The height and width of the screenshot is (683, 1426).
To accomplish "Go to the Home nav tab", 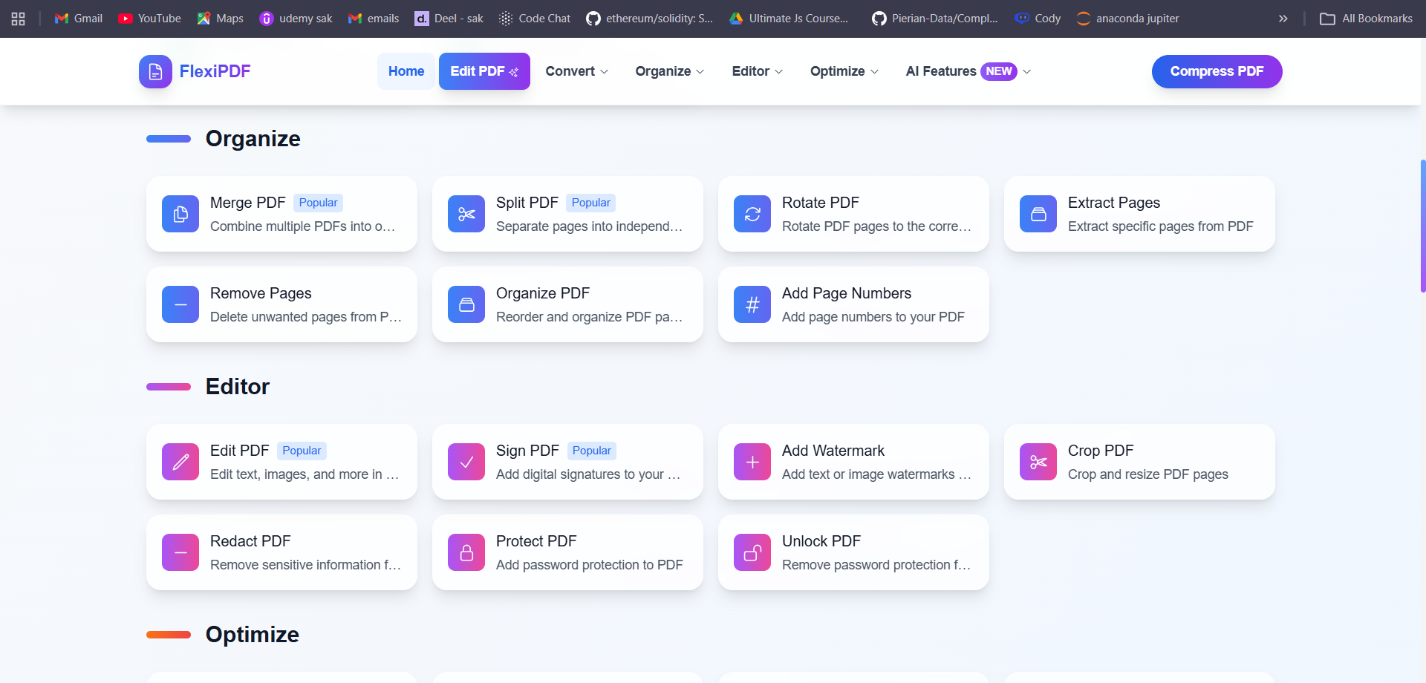I will pos(406,71).
